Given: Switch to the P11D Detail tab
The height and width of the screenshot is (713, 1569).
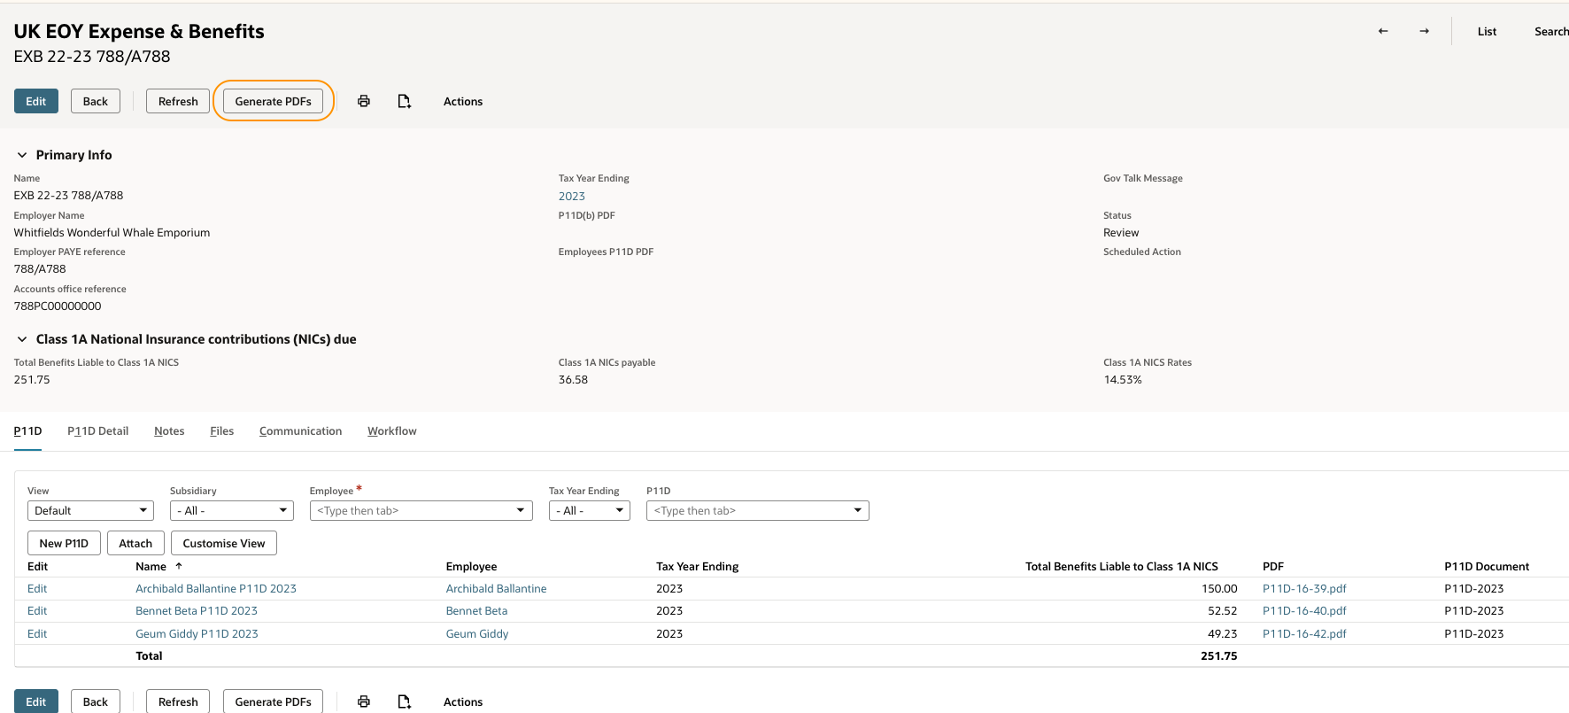Looking at the screenshot, I should pos(98,431).
